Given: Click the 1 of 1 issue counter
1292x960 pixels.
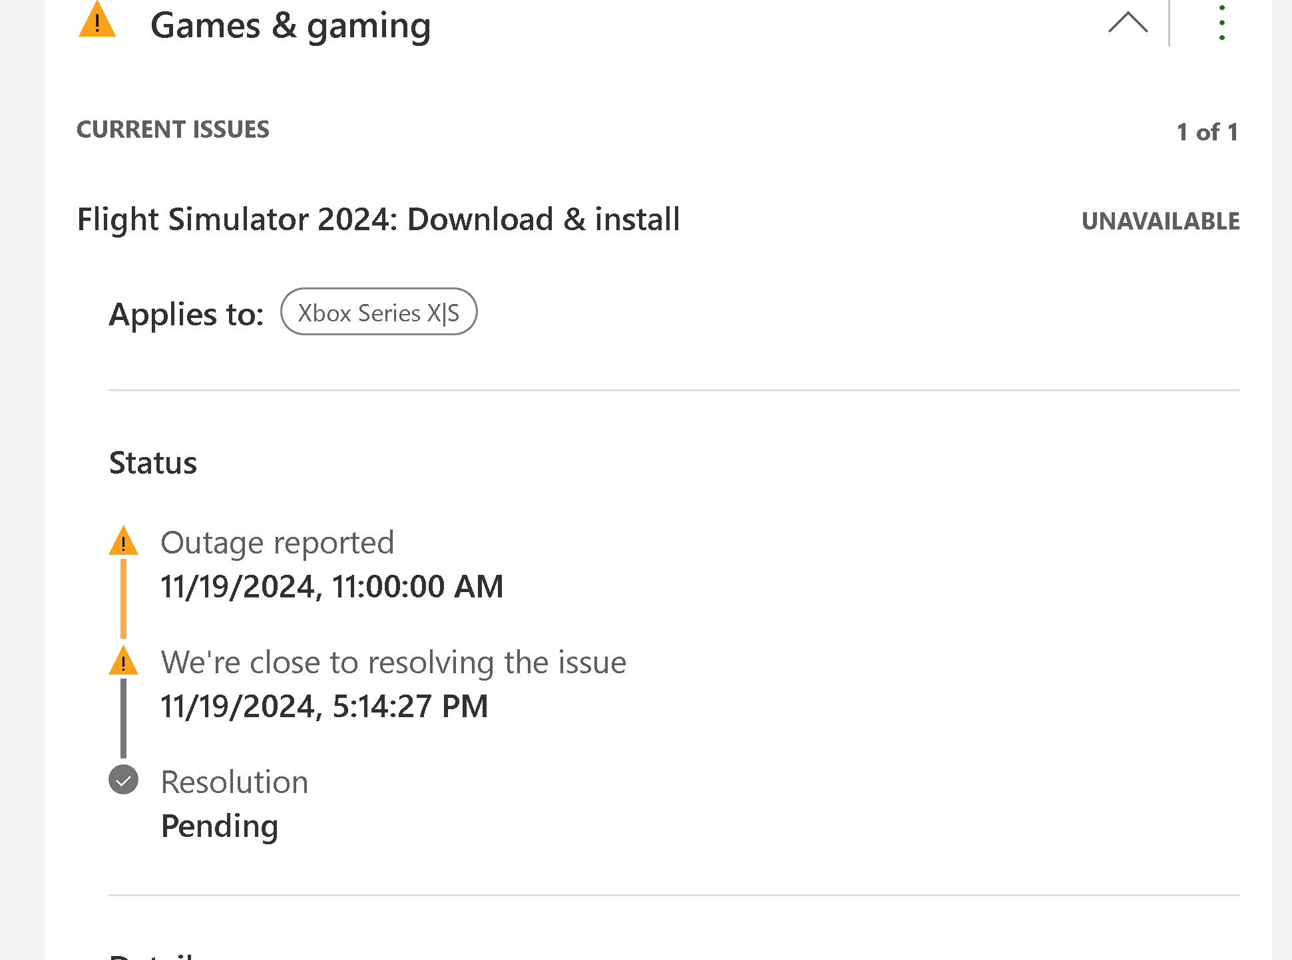Looking at the screenshot, I should point(1207,132).
